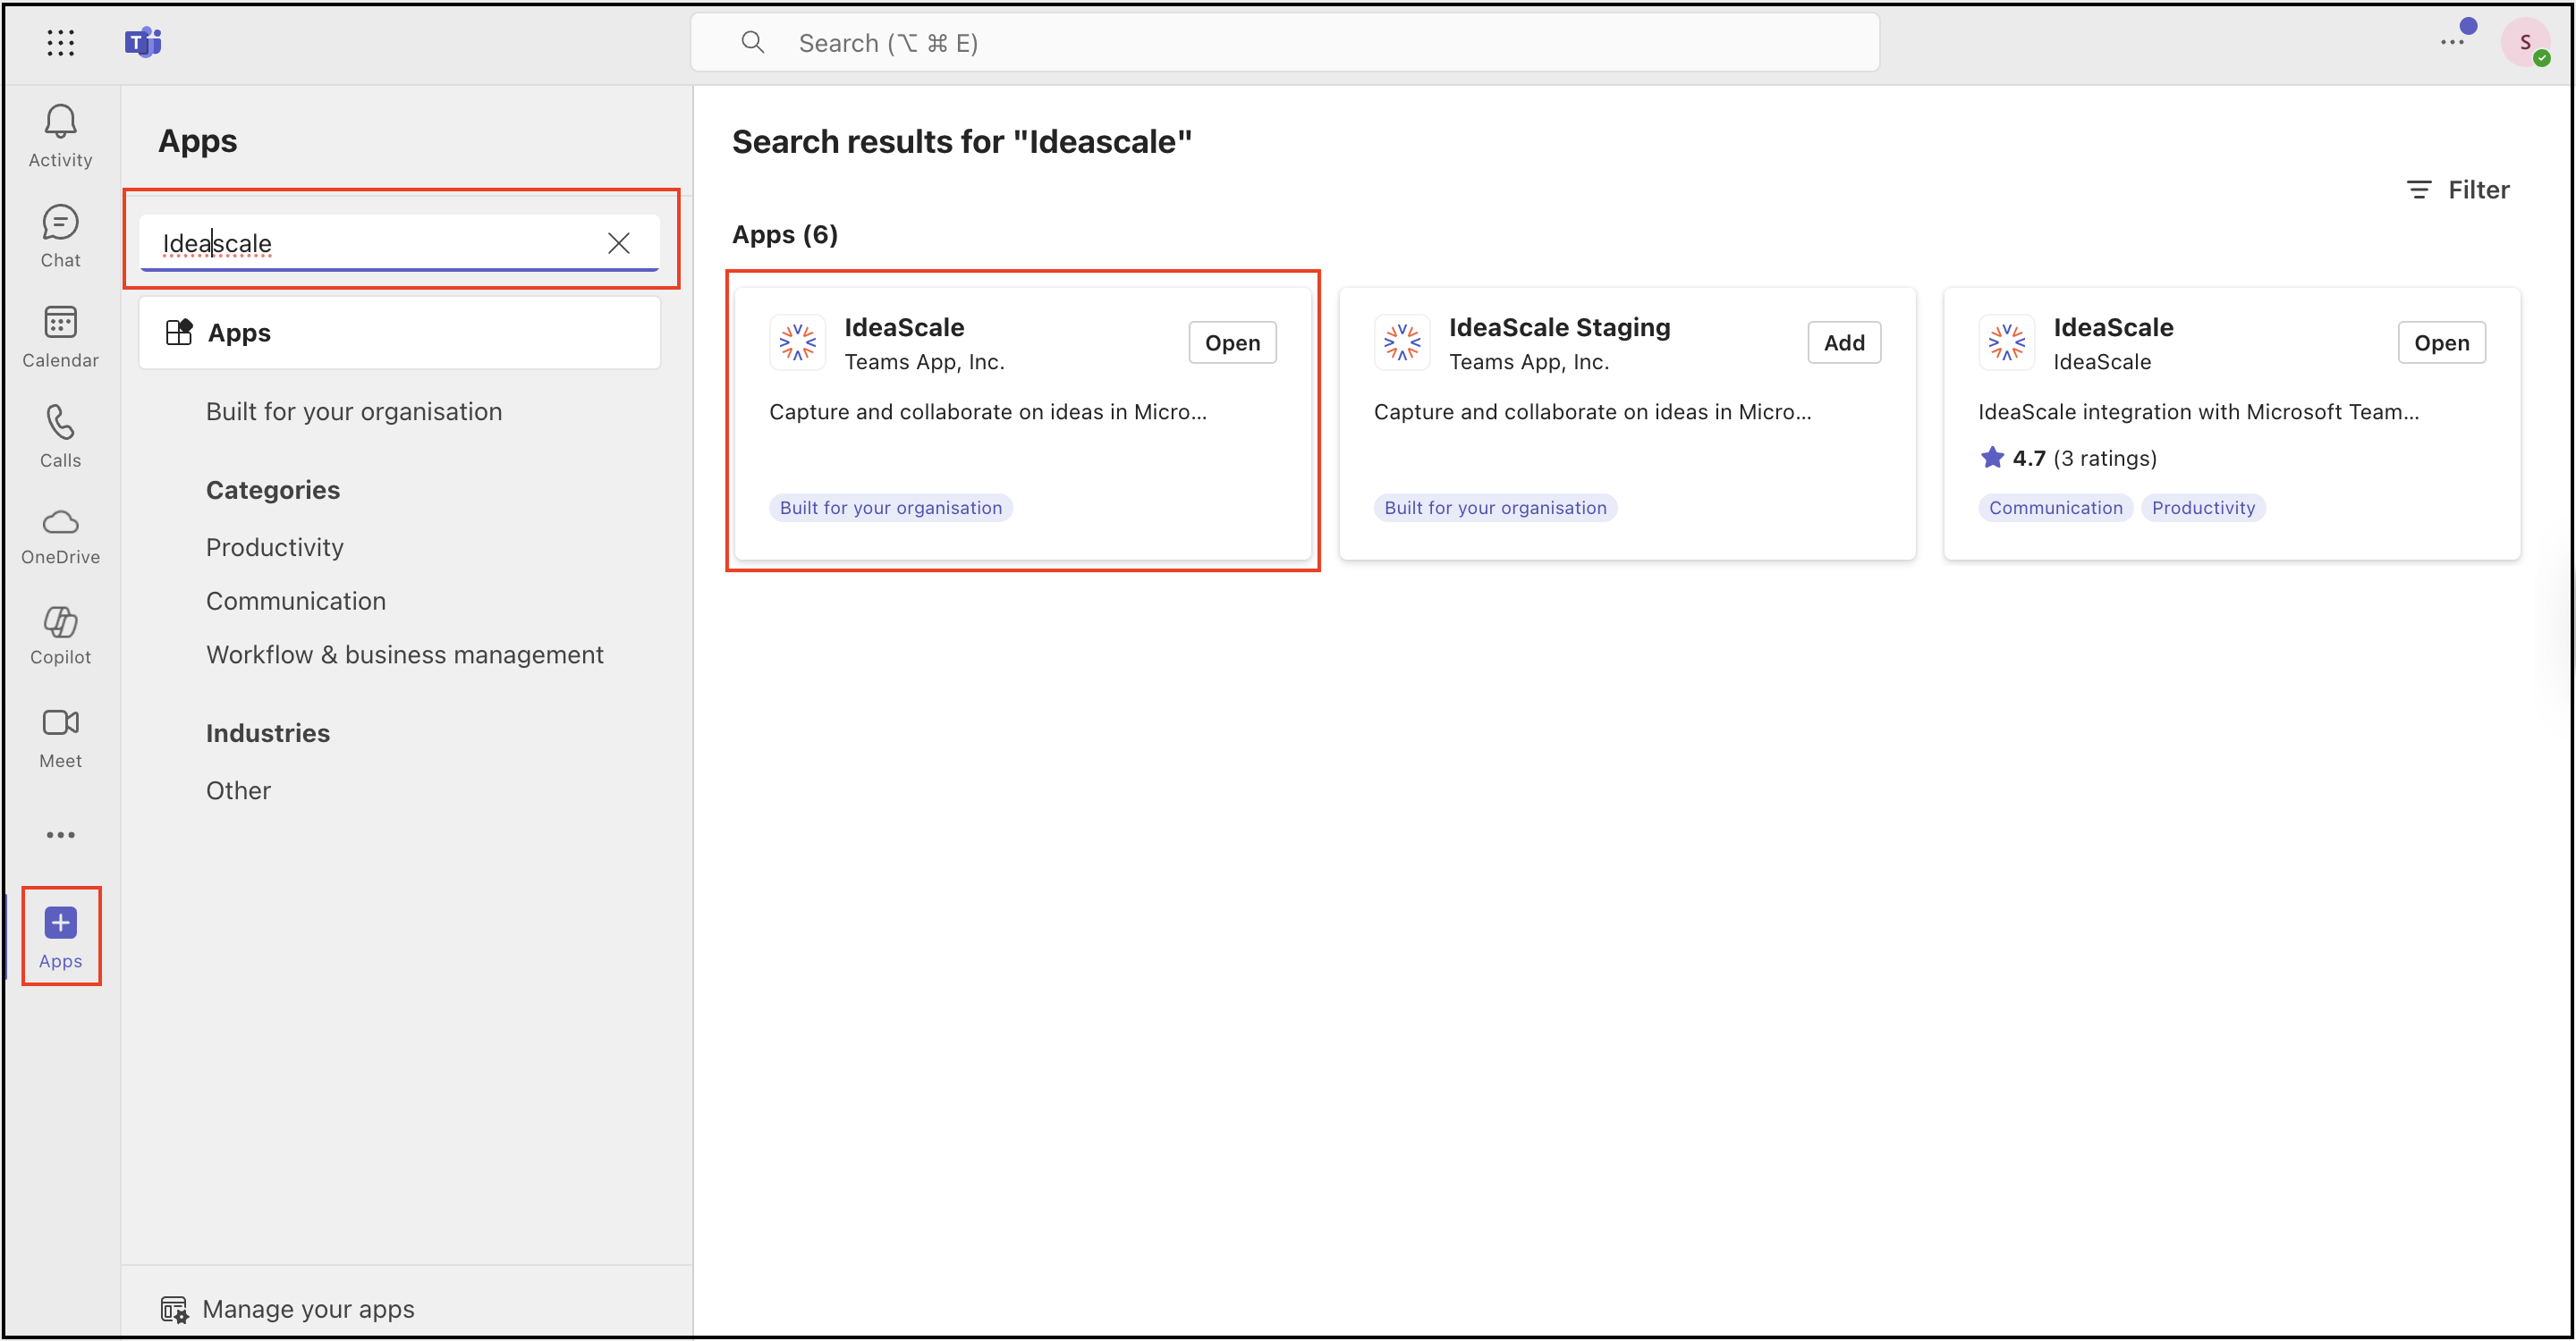Open the Filter options
2576x1341 pixels.
point(2458,190)
